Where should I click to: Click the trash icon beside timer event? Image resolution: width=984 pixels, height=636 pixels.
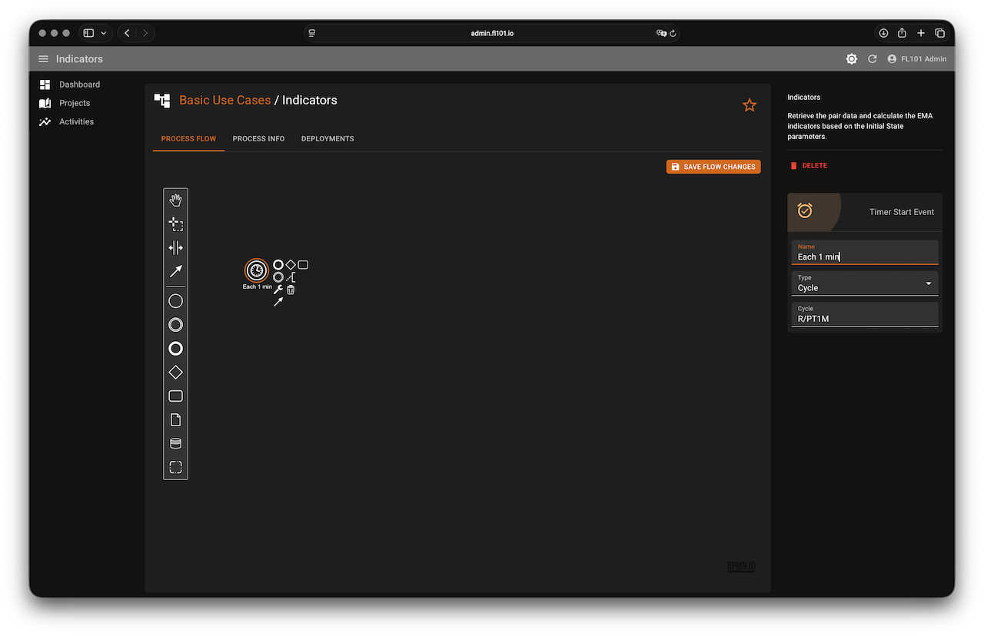(291, 290)
